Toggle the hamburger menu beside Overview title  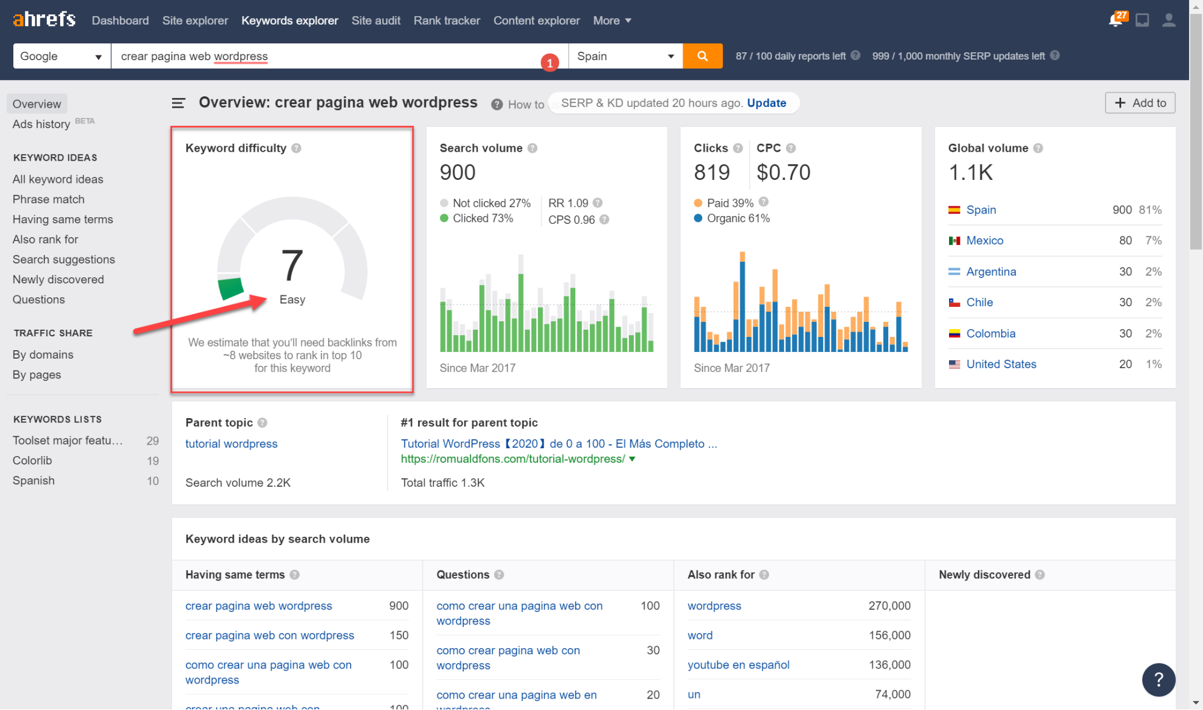[x=178, y=103]
